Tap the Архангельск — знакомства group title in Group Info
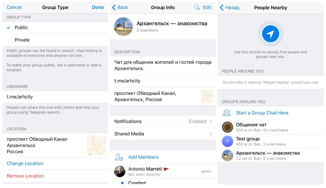 coord(172,24)
